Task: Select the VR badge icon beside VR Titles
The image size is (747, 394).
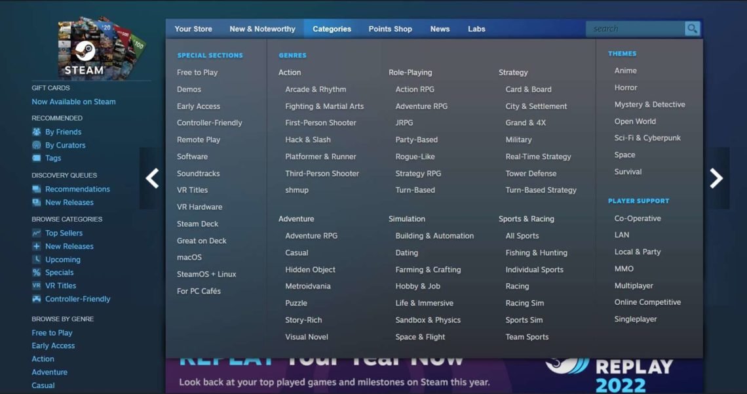Action: (37, 285)
